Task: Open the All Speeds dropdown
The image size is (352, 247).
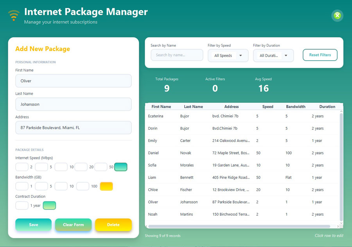Action: [x=228, y=55]
